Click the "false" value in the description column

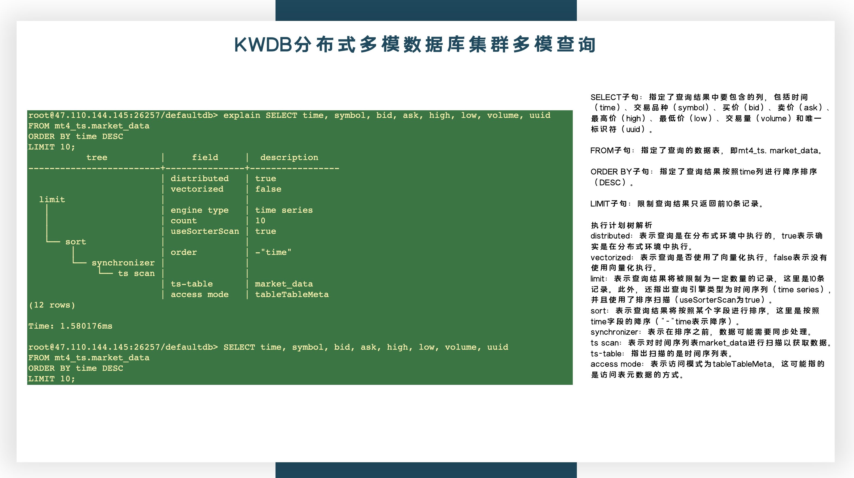click(268, 189)
